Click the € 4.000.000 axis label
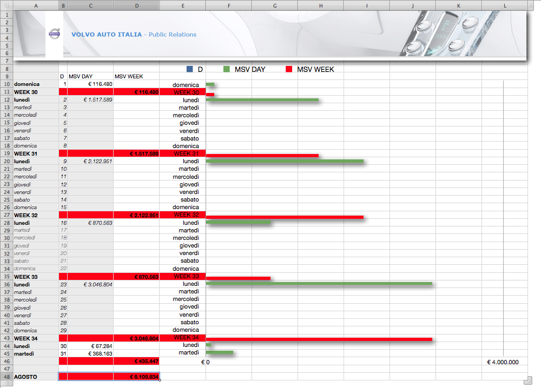541x388 pixels. click(503, 362)
